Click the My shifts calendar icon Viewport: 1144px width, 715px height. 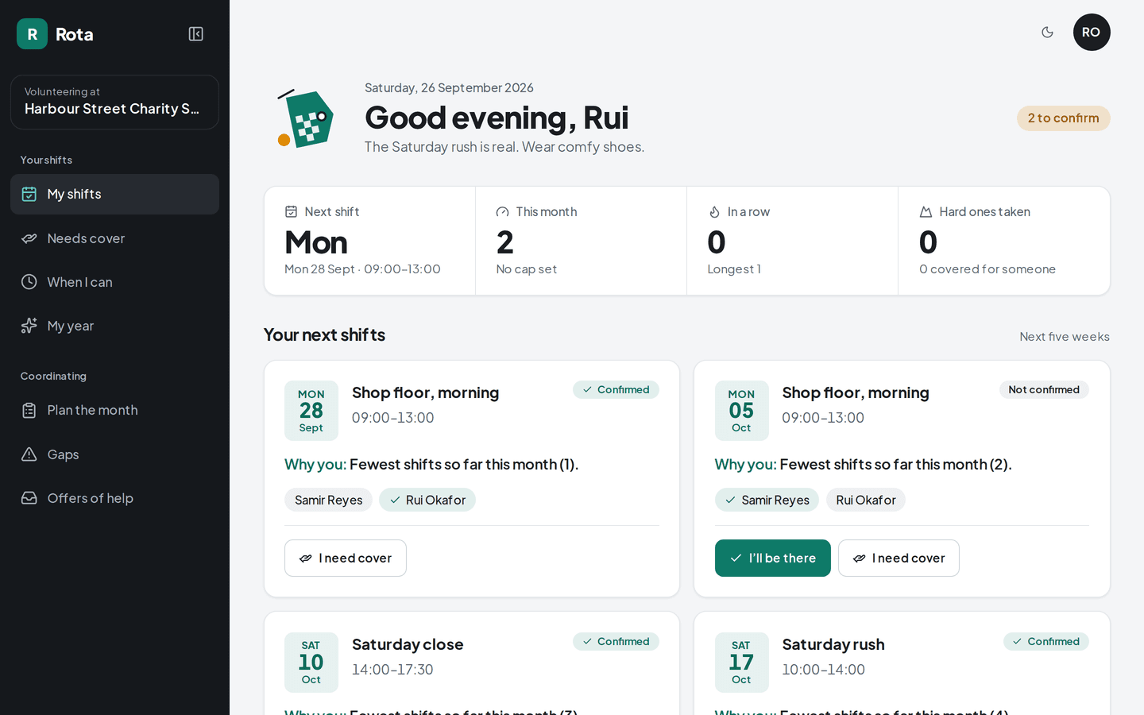pyautogui.click(x=29, y=194)
